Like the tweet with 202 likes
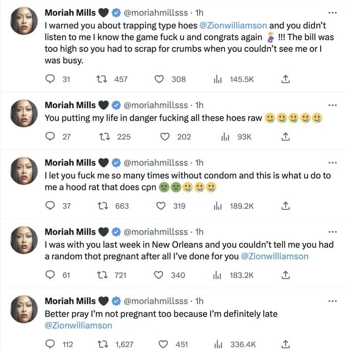This screenshot has height=351, width=347. point(165,137)
